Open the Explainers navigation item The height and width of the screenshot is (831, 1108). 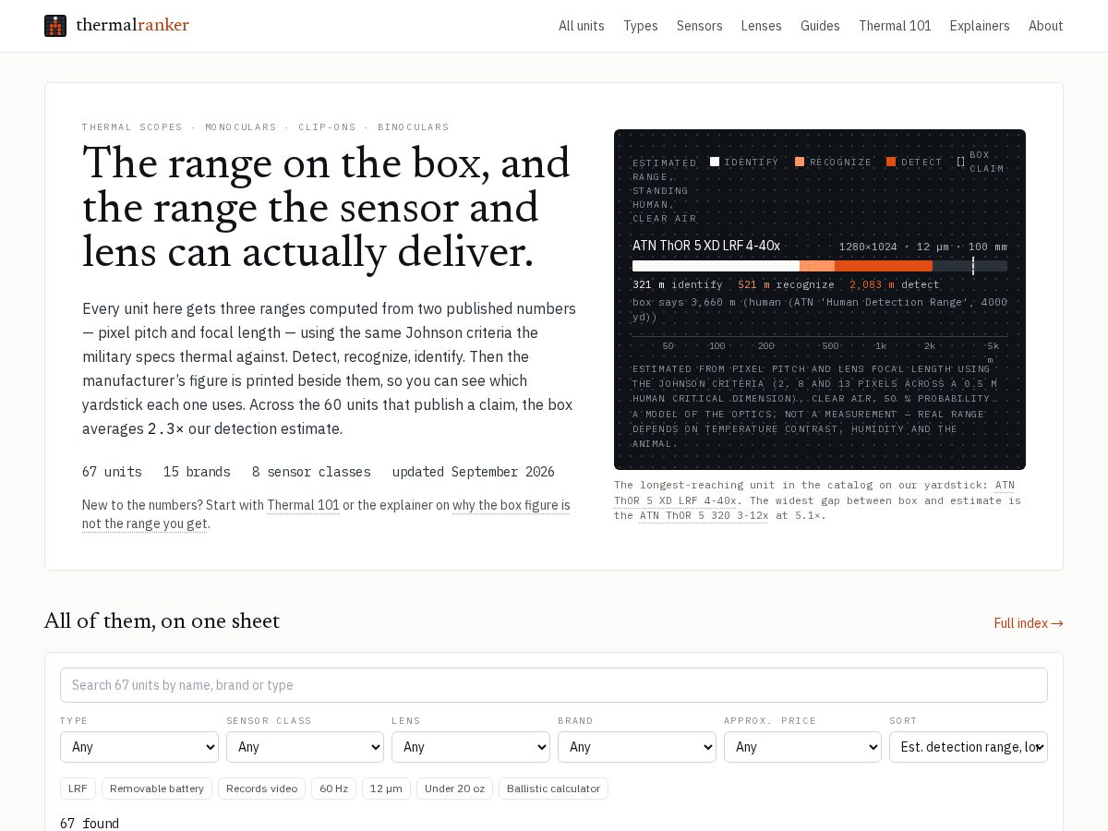coord(980,26)
